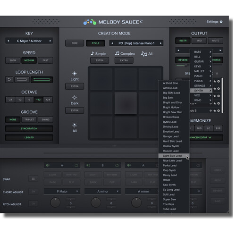The image size is (236, 236).
Task: Expand the VOX instrument submenu
Action: (201, 95)
